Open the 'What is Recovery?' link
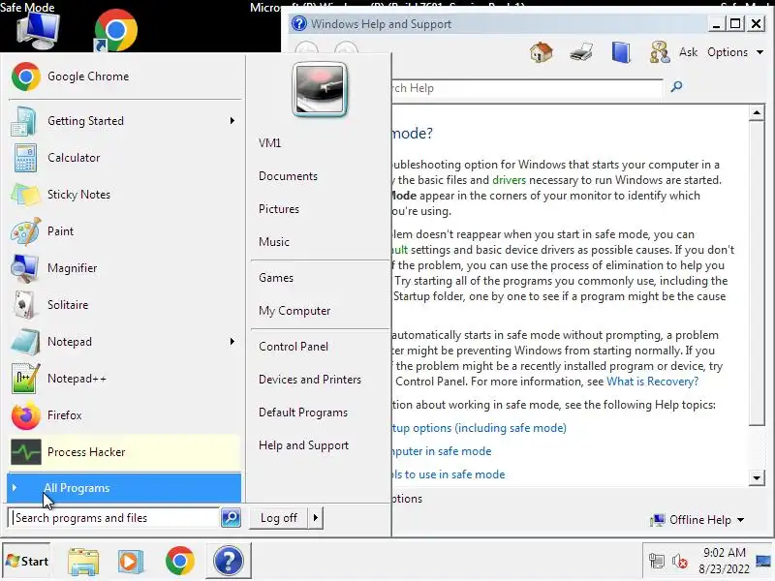Screen dimensions: 775x581 [652, 382]
